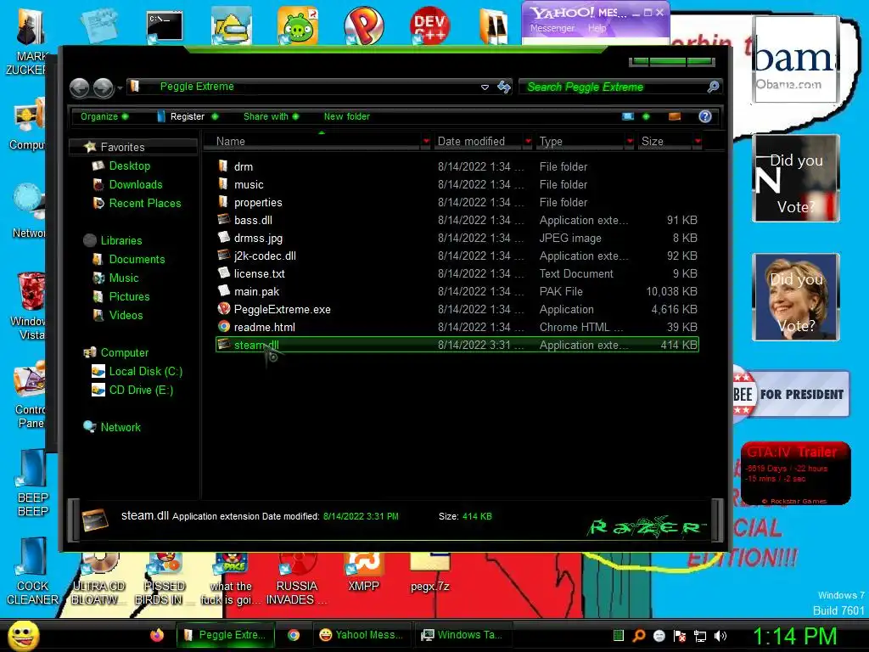Image resolution: width=869 pixels, height=652 pixels.
Task: Click the change view icon in toolbar
Action: pos(628,116)
